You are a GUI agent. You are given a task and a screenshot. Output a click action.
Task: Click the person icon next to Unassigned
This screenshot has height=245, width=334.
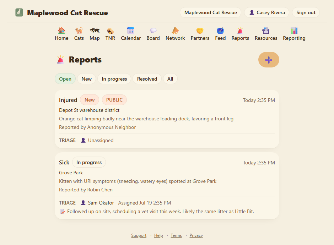click(x=83, y=140)
